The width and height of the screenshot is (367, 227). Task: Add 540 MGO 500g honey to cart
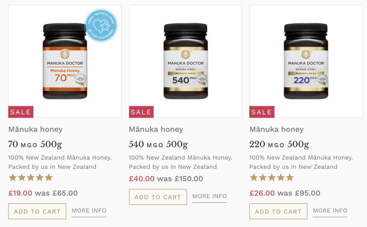click(x=158, y=197)
